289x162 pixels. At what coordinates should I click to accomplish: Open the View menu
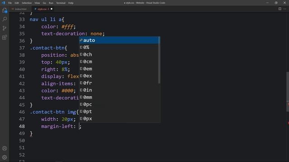[37, 3]
